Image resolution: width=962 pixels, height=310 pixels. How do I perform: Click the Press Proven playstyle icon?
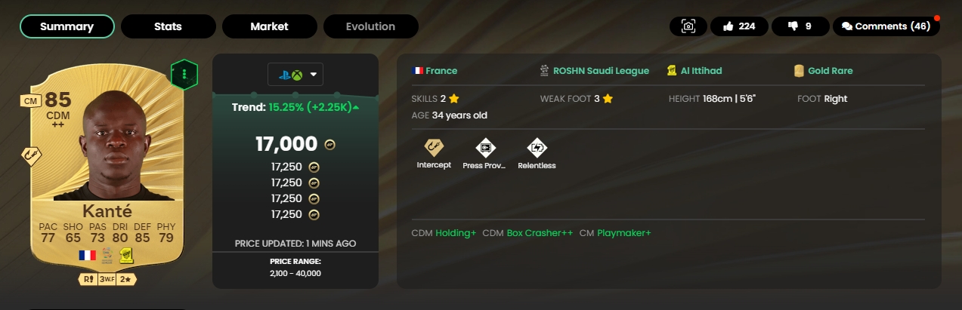484,148
